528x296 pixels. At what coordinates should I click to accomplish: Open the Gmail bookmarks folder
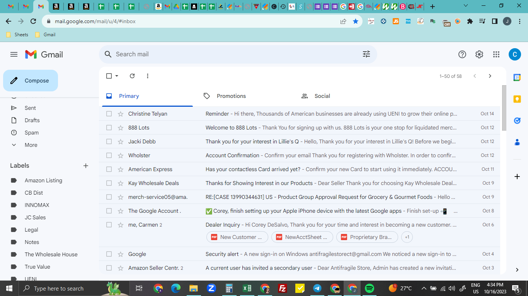tap(45, 35)
